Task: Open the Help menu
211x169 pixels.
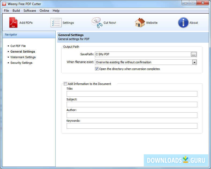Action: tap(56, 11)
